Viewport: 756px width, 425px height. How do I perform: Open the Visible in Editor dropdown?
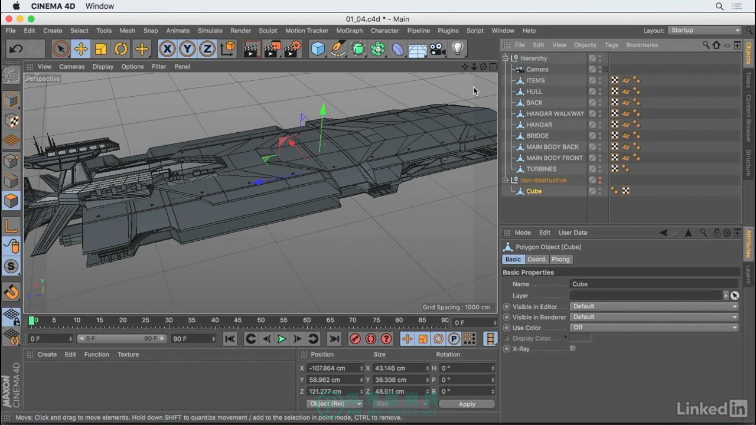(654, 306)
